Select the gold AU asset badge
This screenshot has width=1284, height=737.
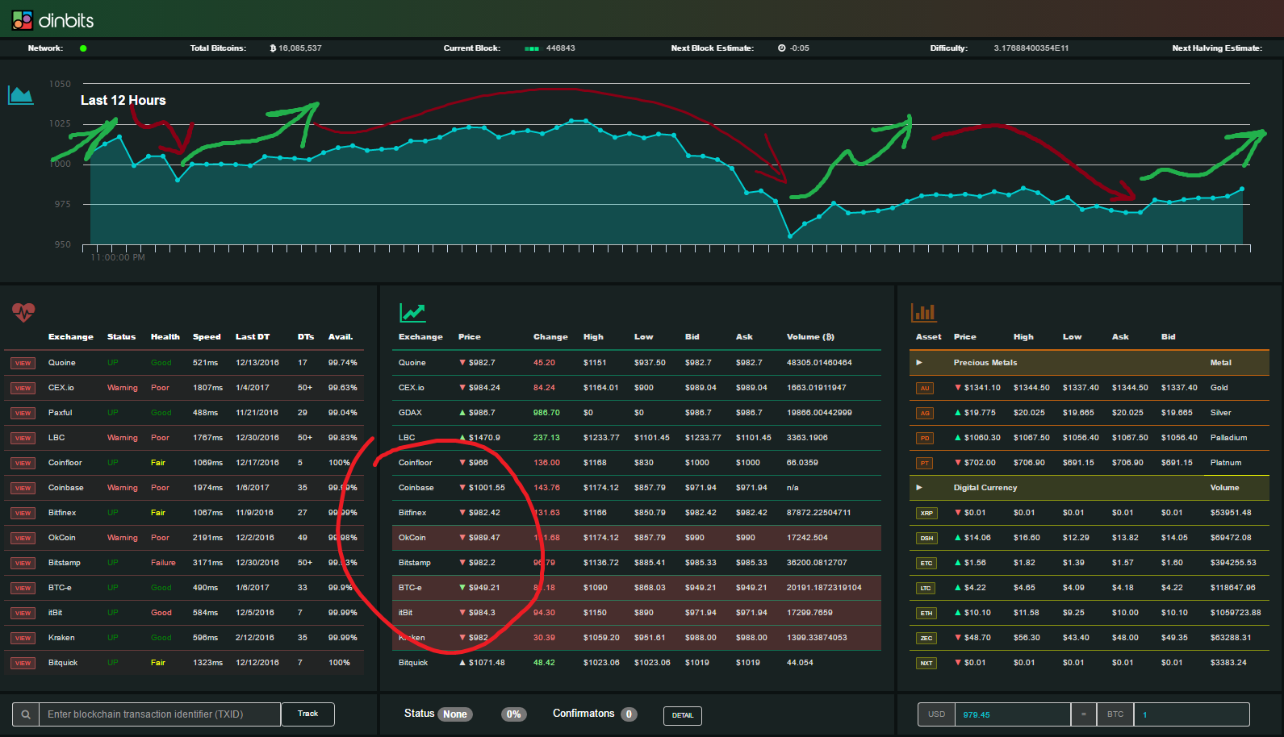click(x=925, y=388)
